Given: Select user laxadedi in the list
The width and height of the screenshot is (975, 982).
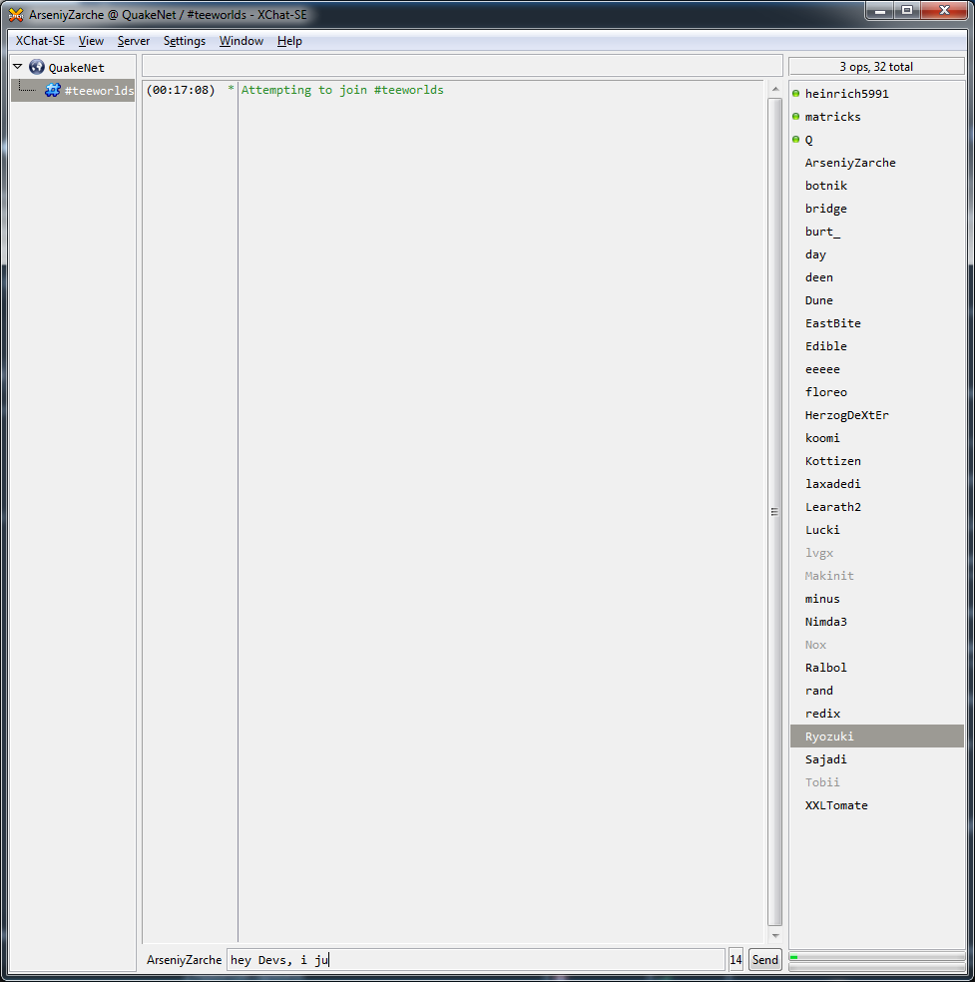Looking at the screenshot, I should 876,484.
